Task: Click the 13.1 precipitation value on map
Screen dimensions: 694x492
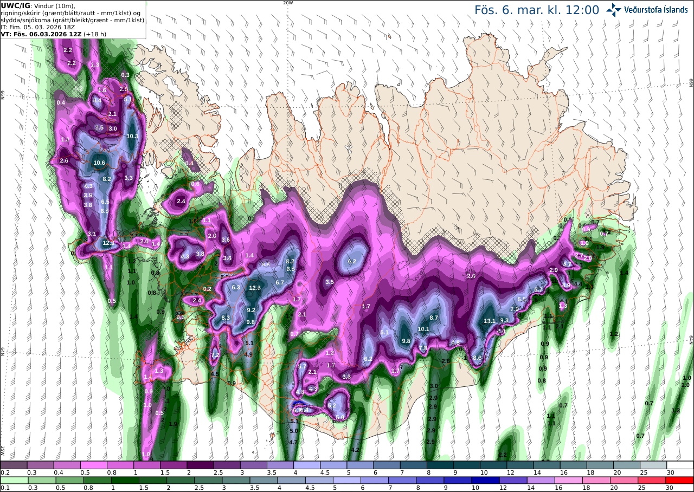Action: point(490,321)
